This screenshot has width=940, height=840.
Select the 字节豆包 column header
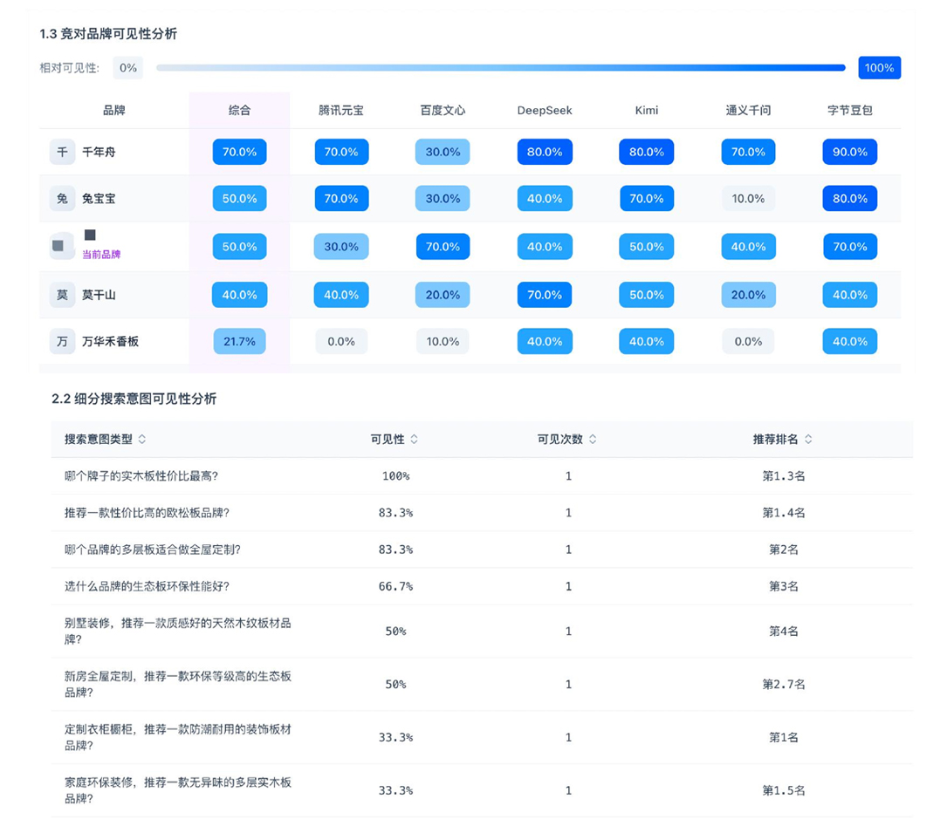(849, 110)
